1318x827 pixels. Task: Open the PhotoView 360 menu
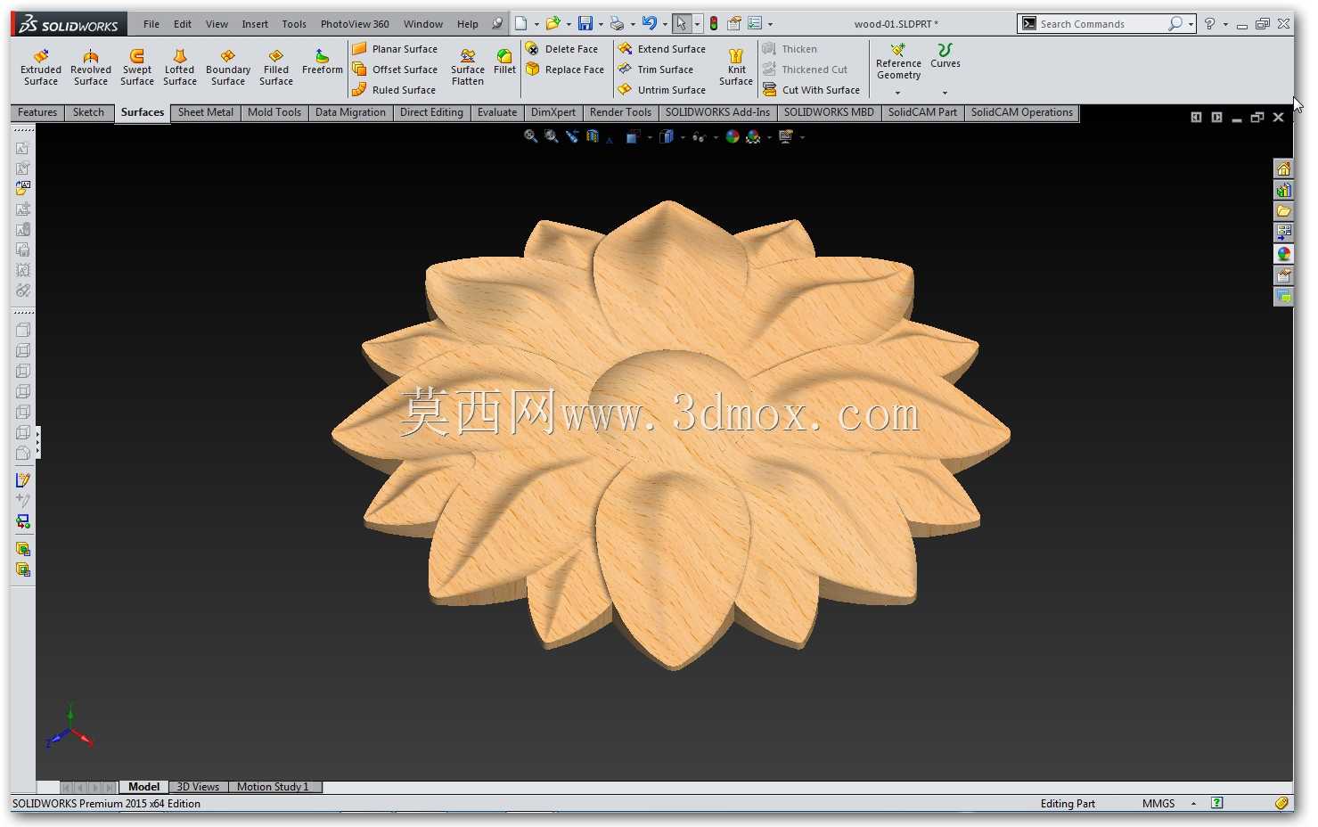355,24
